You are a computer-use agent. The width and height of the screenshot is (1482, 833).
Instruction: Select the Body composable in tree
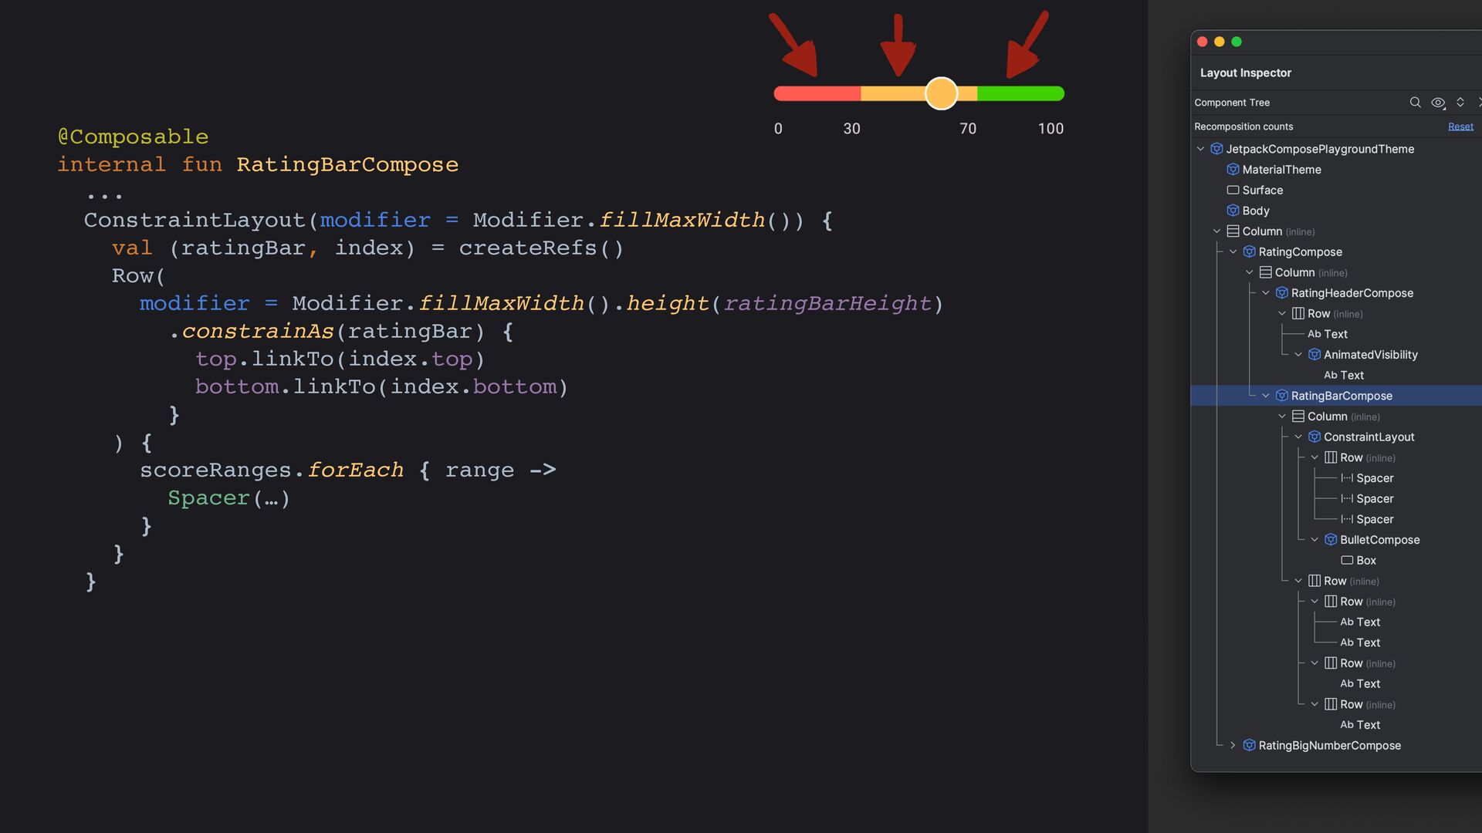coord(1255,211)
